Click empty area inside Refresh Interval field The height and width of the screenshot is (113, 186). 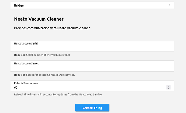tap(92, 88)
